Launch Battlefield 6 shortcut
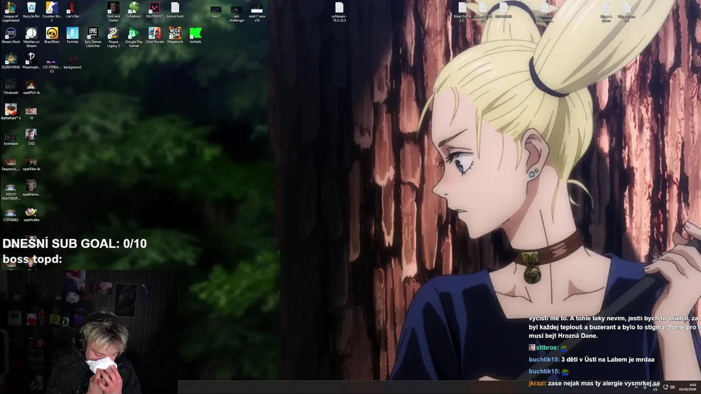The height and width of the screenshot is (394, 701). point(10,112)
